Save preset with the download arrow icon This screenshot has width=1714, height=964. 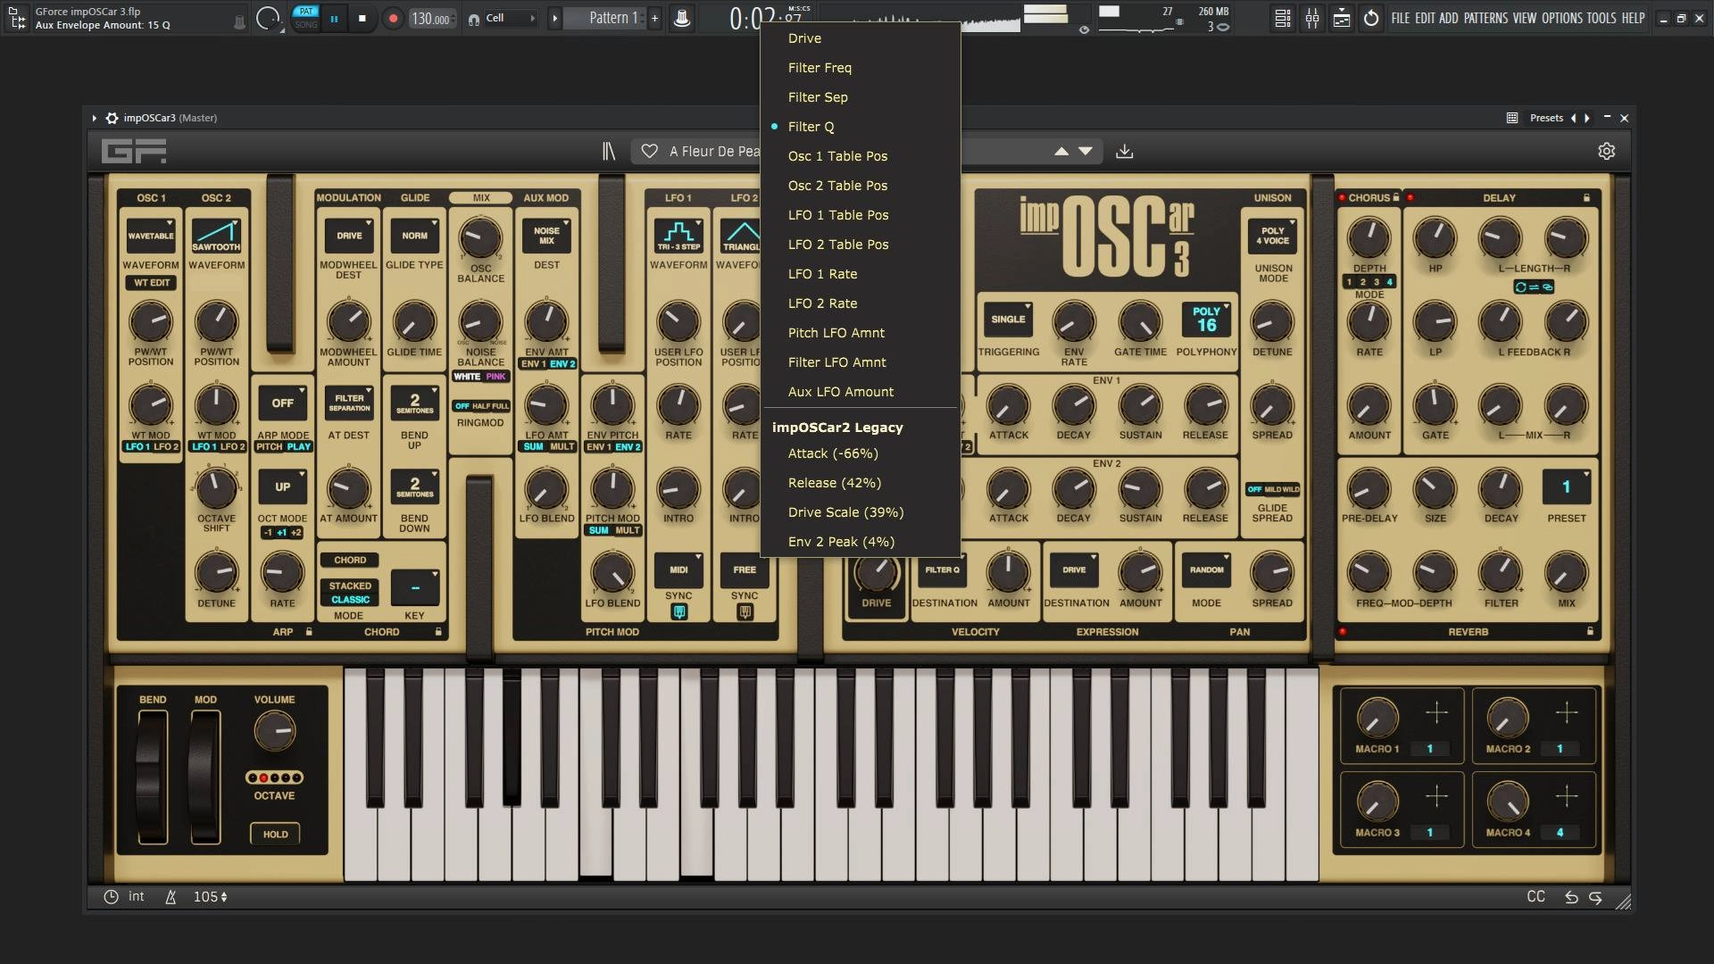tap(1125, 152)
